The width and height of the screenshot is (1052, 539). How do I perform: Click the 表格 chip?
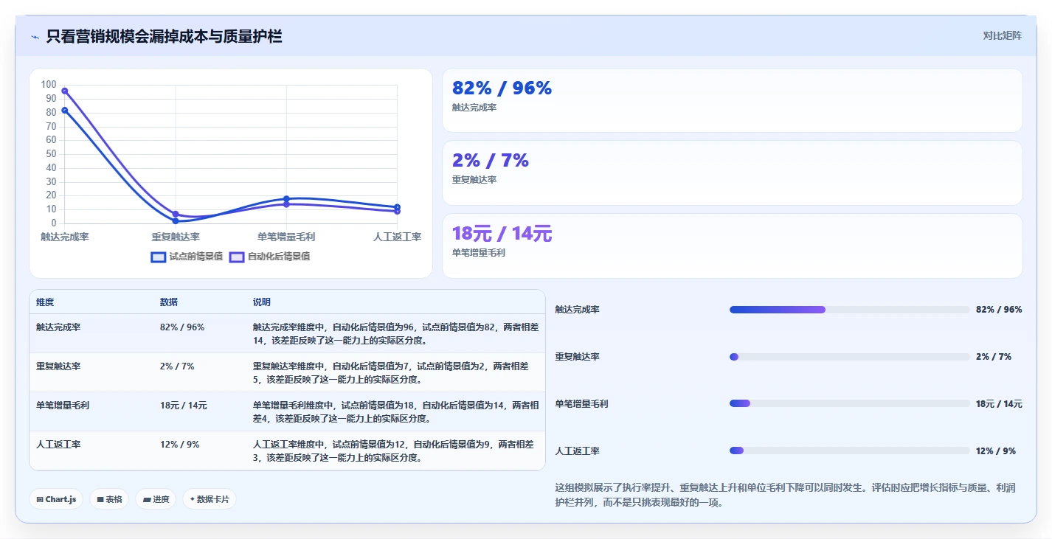pos(109,499)
